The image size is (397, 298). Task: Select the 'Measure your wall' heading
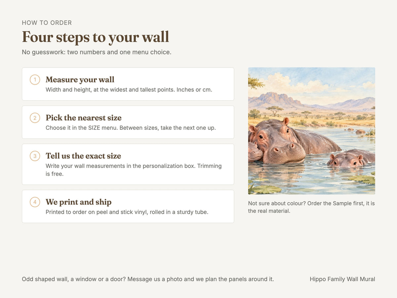(x=80, y=80)
